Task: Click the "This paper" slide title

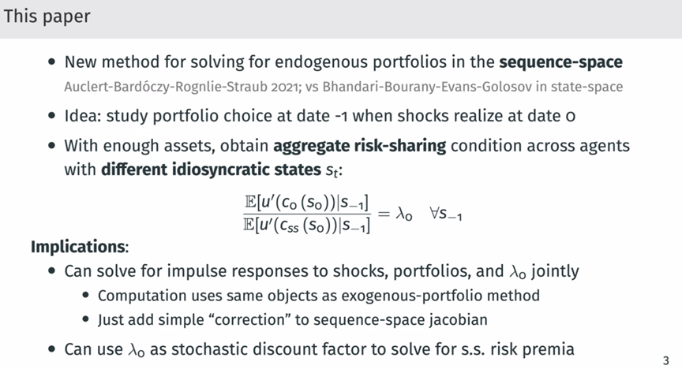Action: (x=47, y=16)
